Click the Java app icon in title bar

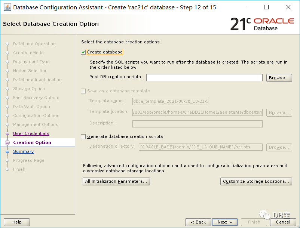pos(7,7)
